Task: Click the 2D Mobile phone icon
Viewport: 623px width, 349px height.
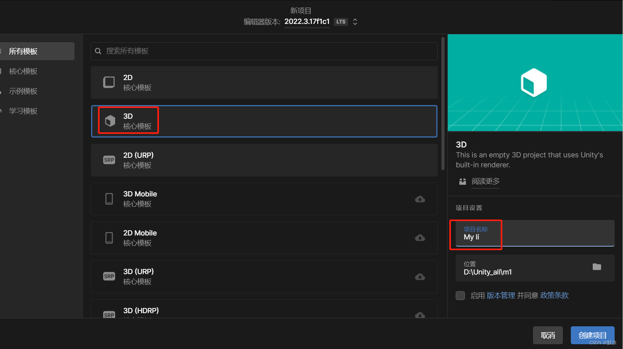Action: (109, 238)
